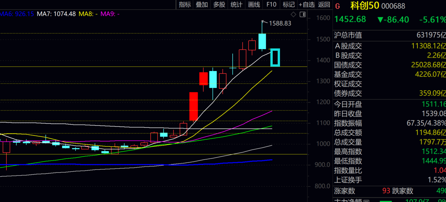Click the 多股 multi-stock button

219,4
